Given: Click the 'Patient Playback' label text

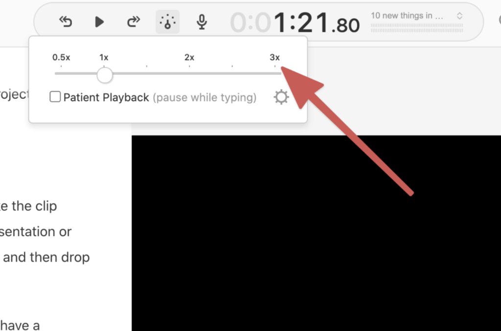Looking at the screenshot, I should click(106, 97).
